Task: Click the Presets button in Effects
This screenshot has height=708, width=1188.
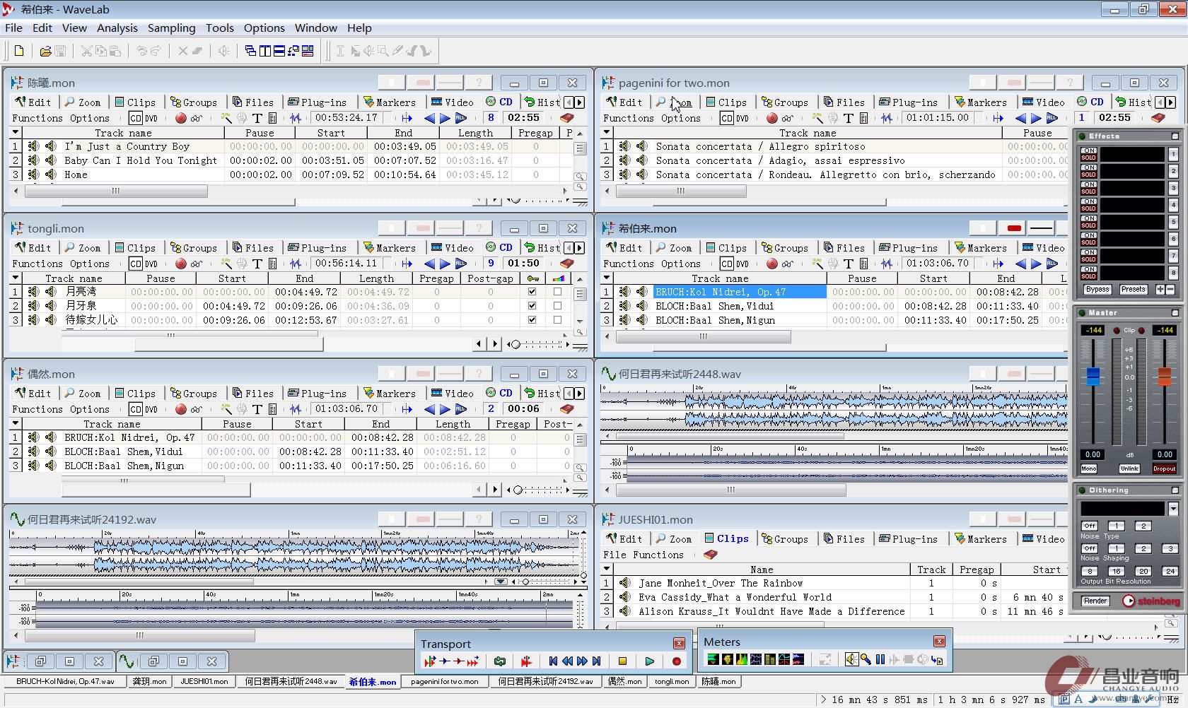Action: (x=1133, y=289)
